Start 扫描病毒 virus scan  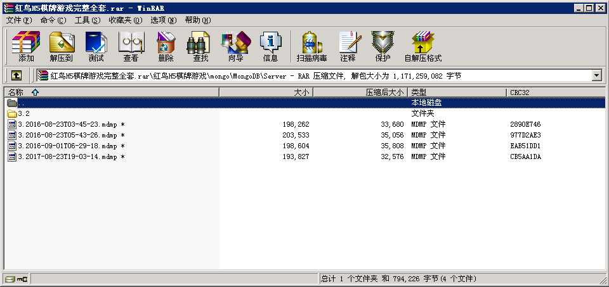(x=311, y=46)
